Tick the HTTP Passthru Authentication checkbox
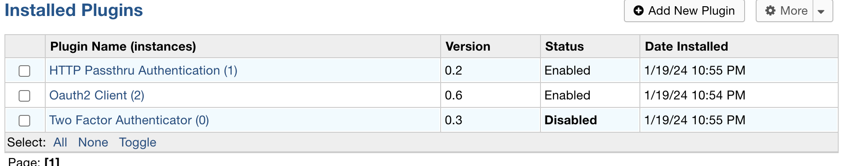 coord(24,71)
